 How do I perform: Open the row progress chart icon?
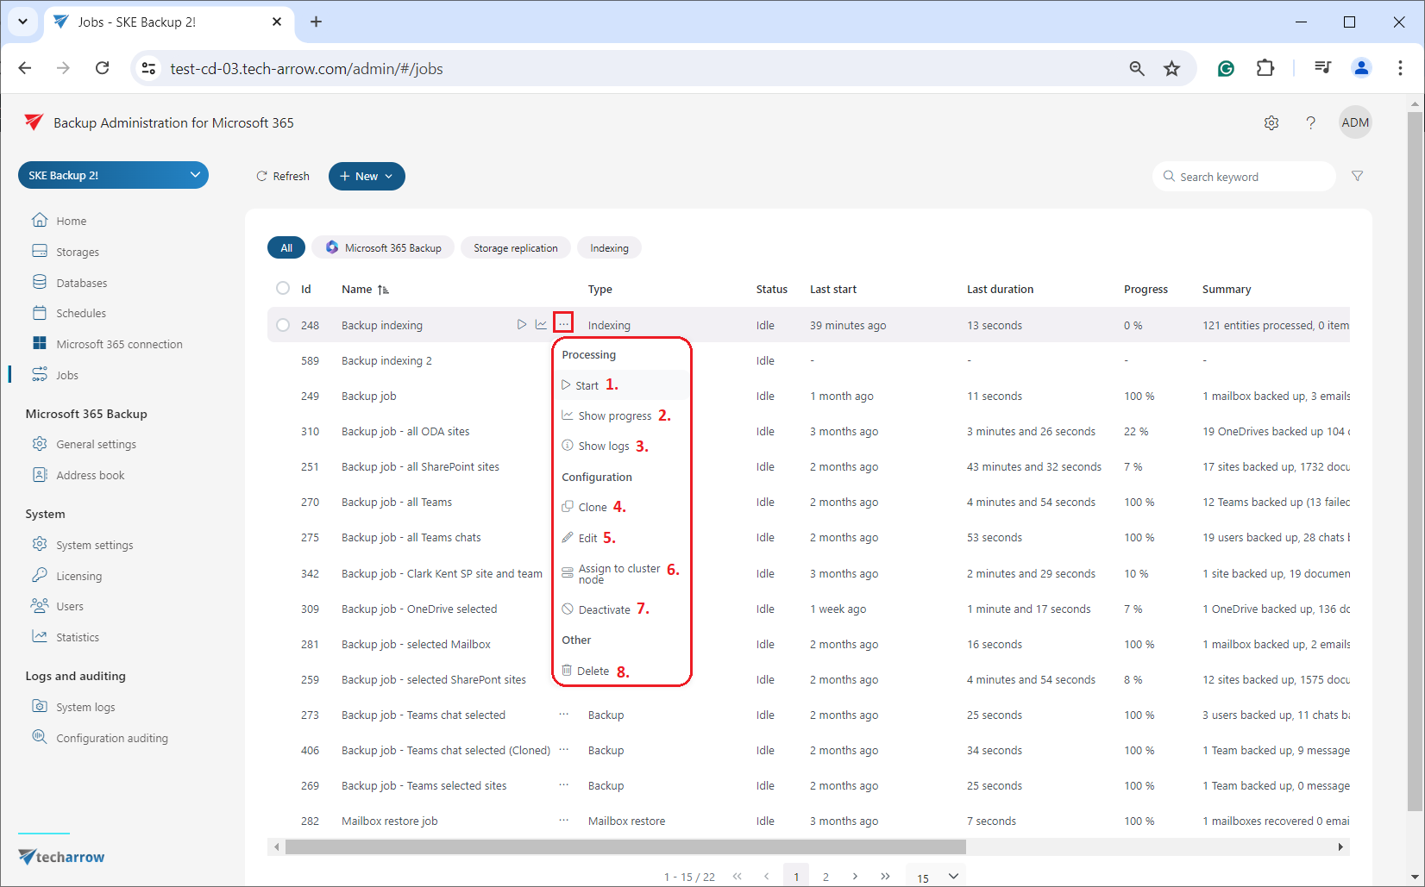pos(541,325)
